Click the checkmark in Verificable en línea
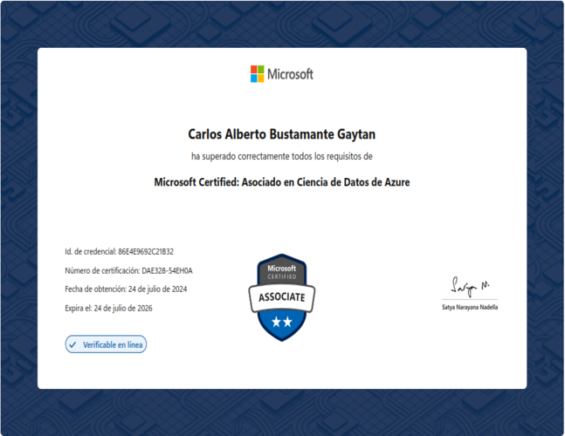 tap(72, 344)
